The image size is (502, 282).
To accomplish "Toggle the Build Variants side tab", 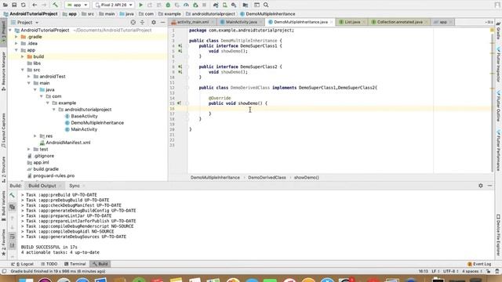I will (3, 206).
